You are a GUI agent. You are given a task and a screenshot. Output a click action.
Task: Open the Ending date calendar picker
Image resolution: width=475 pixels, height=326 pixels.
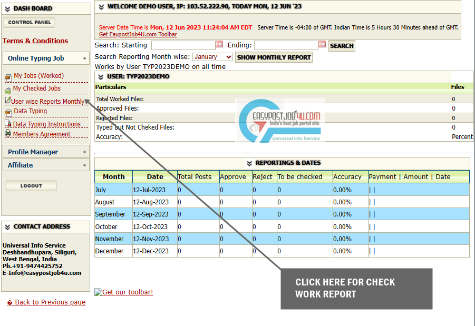pos(322,44)
